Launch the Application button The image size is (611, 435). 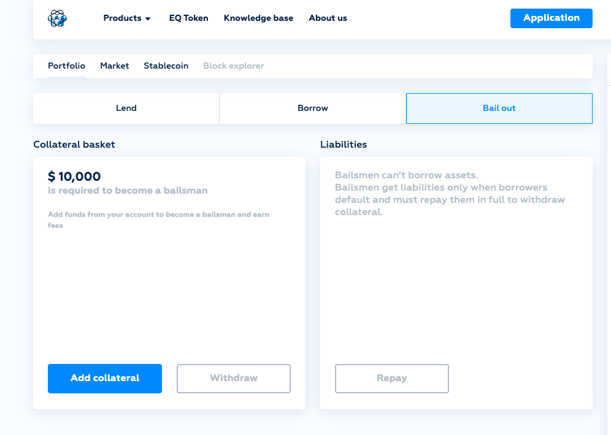click(x=551, y=18)
